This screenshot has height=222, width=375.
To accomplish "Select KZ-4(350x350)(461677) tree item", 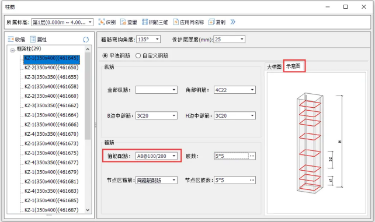I will click(x=51, y=163).
